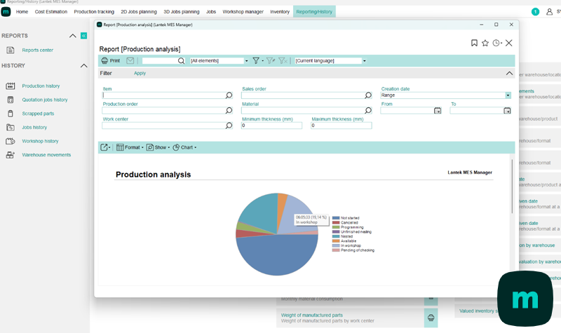
Task: Click the Scrapped parts icon
Action: click(x=11, y=114)
